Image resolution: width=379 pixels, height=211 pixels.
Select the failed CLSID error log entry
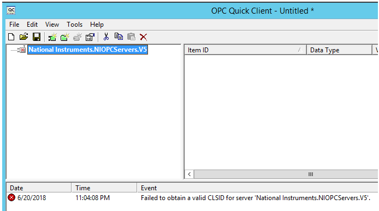click(192, 198)
